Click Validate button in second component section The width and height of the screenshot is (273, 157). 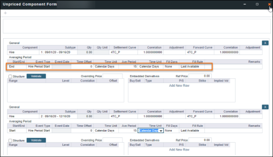[36, 140]
